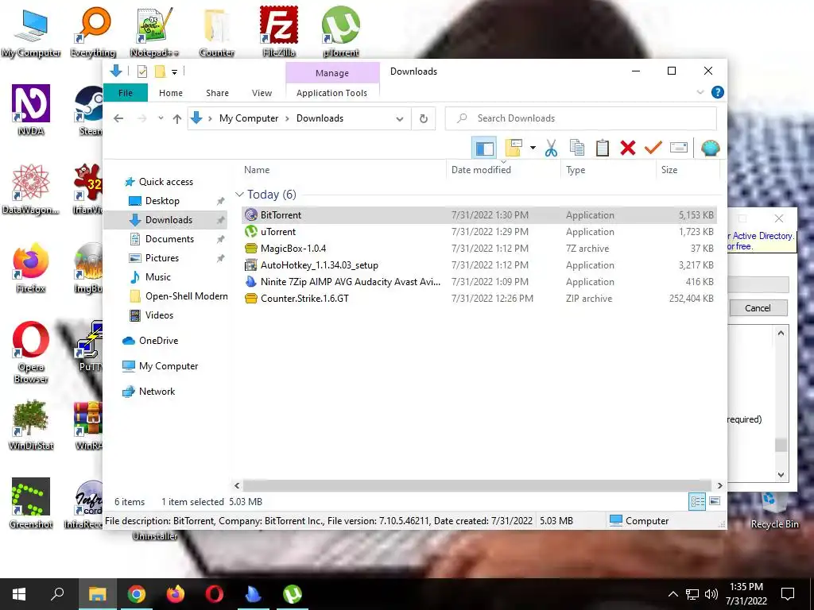Click the red X Delete icon

(x=628, y=149)
